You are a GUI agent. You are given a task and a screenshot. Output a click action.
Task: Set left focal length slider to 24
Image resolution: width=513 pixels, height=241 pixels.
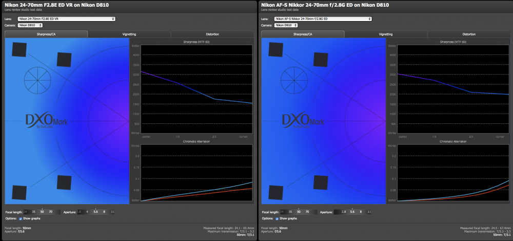click(26, 212)
